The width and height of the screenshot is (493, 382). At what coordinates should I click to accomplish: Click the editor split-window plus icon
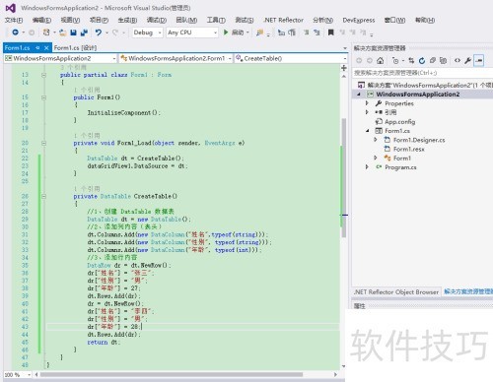pos(344,68)
